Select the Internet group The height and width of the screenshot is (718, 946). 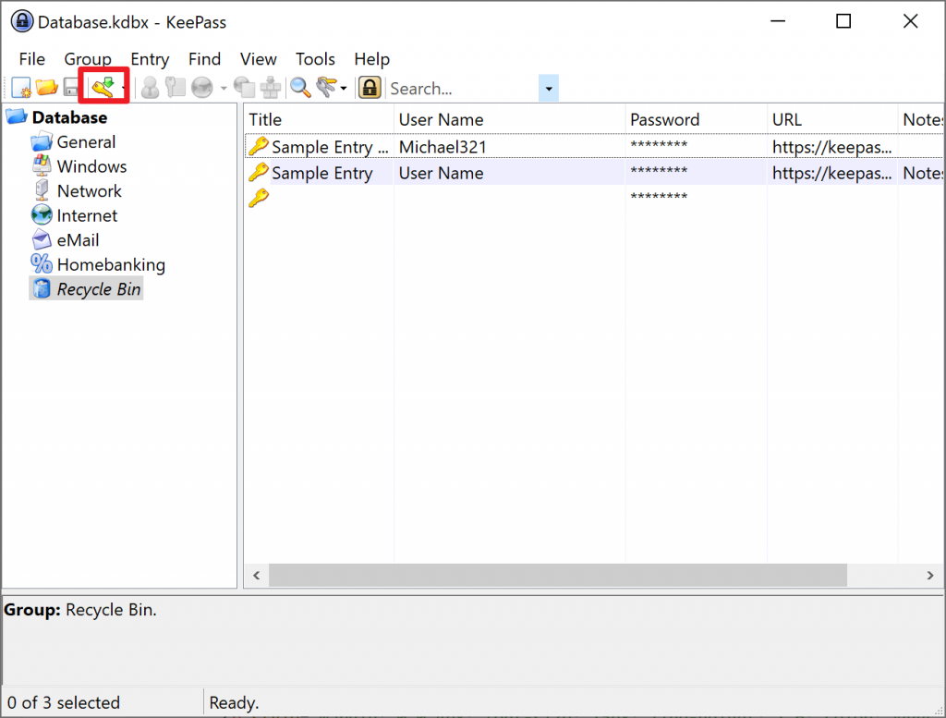(x=87, y=216)
